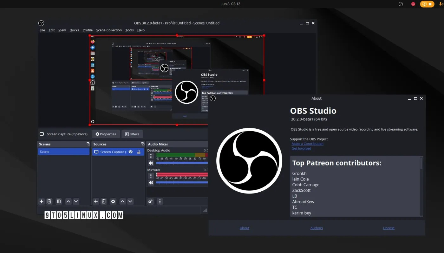Click the 30.2.0-beta1 (64 bit) version text
The width and height of the screenshot is (444, 253).
tap(309, 119)
